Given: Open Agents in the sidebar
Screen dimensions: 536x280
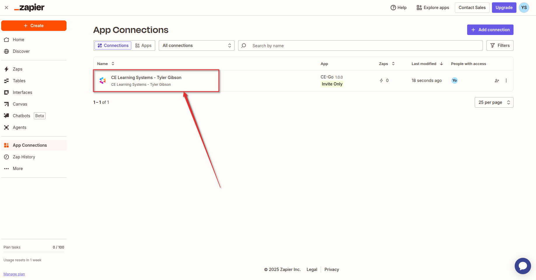Looking at the screenshot, I should coord(34,127).
